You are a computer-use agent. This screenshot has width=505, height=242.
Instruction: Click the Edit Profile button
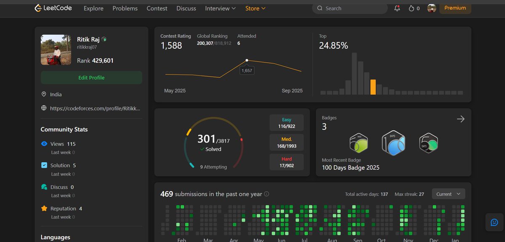point(91,78)
